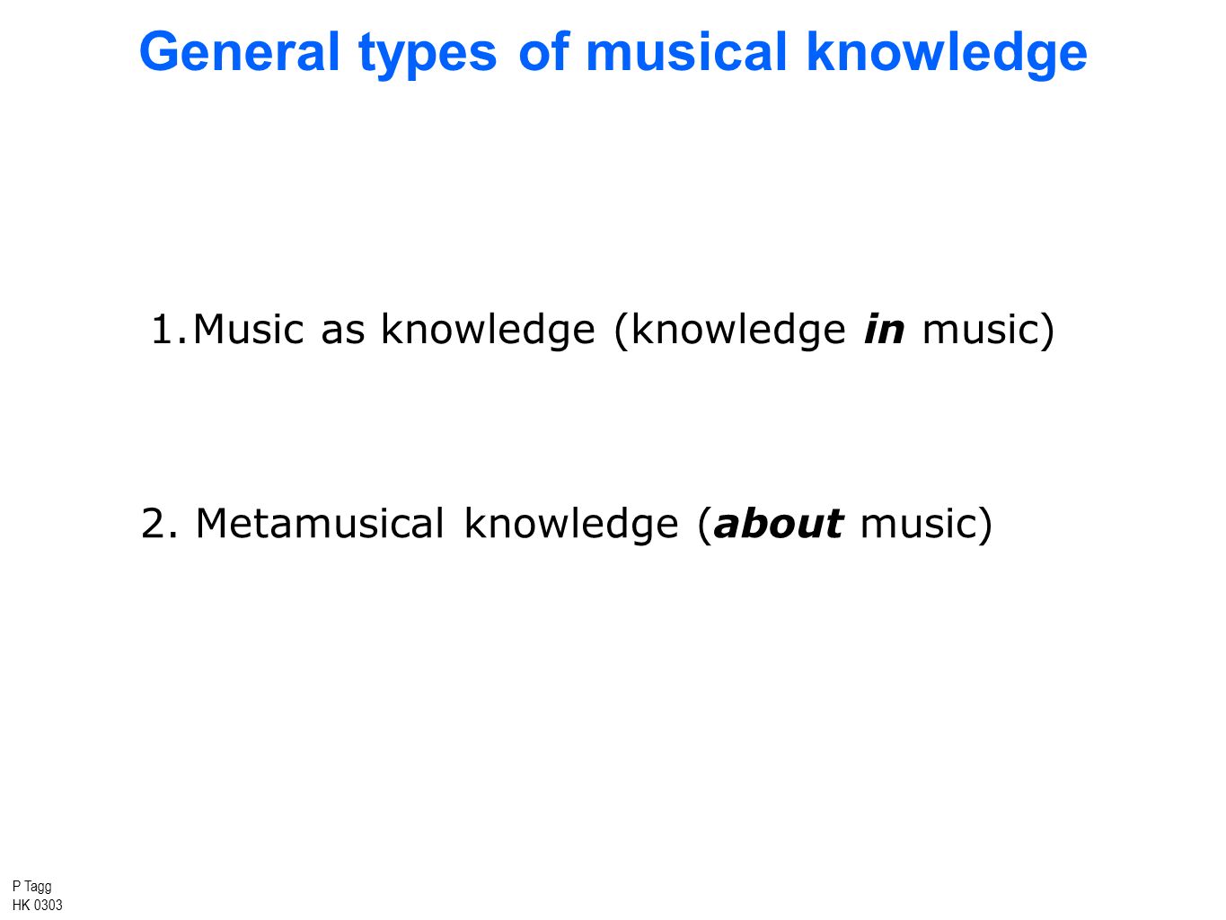
Task: Select the word "Metamusical"
Action: click(320, 524)
